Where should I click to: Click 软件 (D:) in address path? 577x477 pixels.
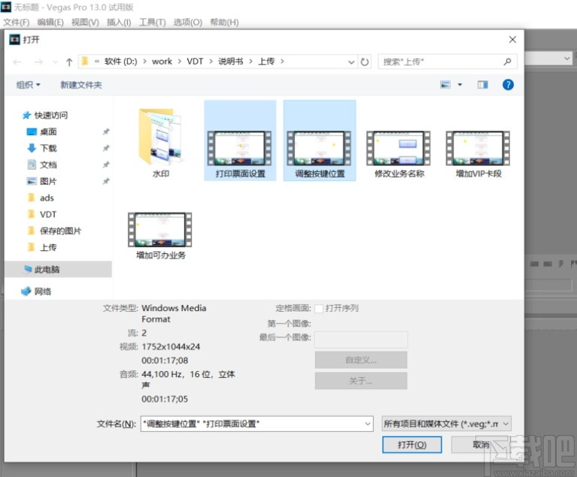click(120, 62)
